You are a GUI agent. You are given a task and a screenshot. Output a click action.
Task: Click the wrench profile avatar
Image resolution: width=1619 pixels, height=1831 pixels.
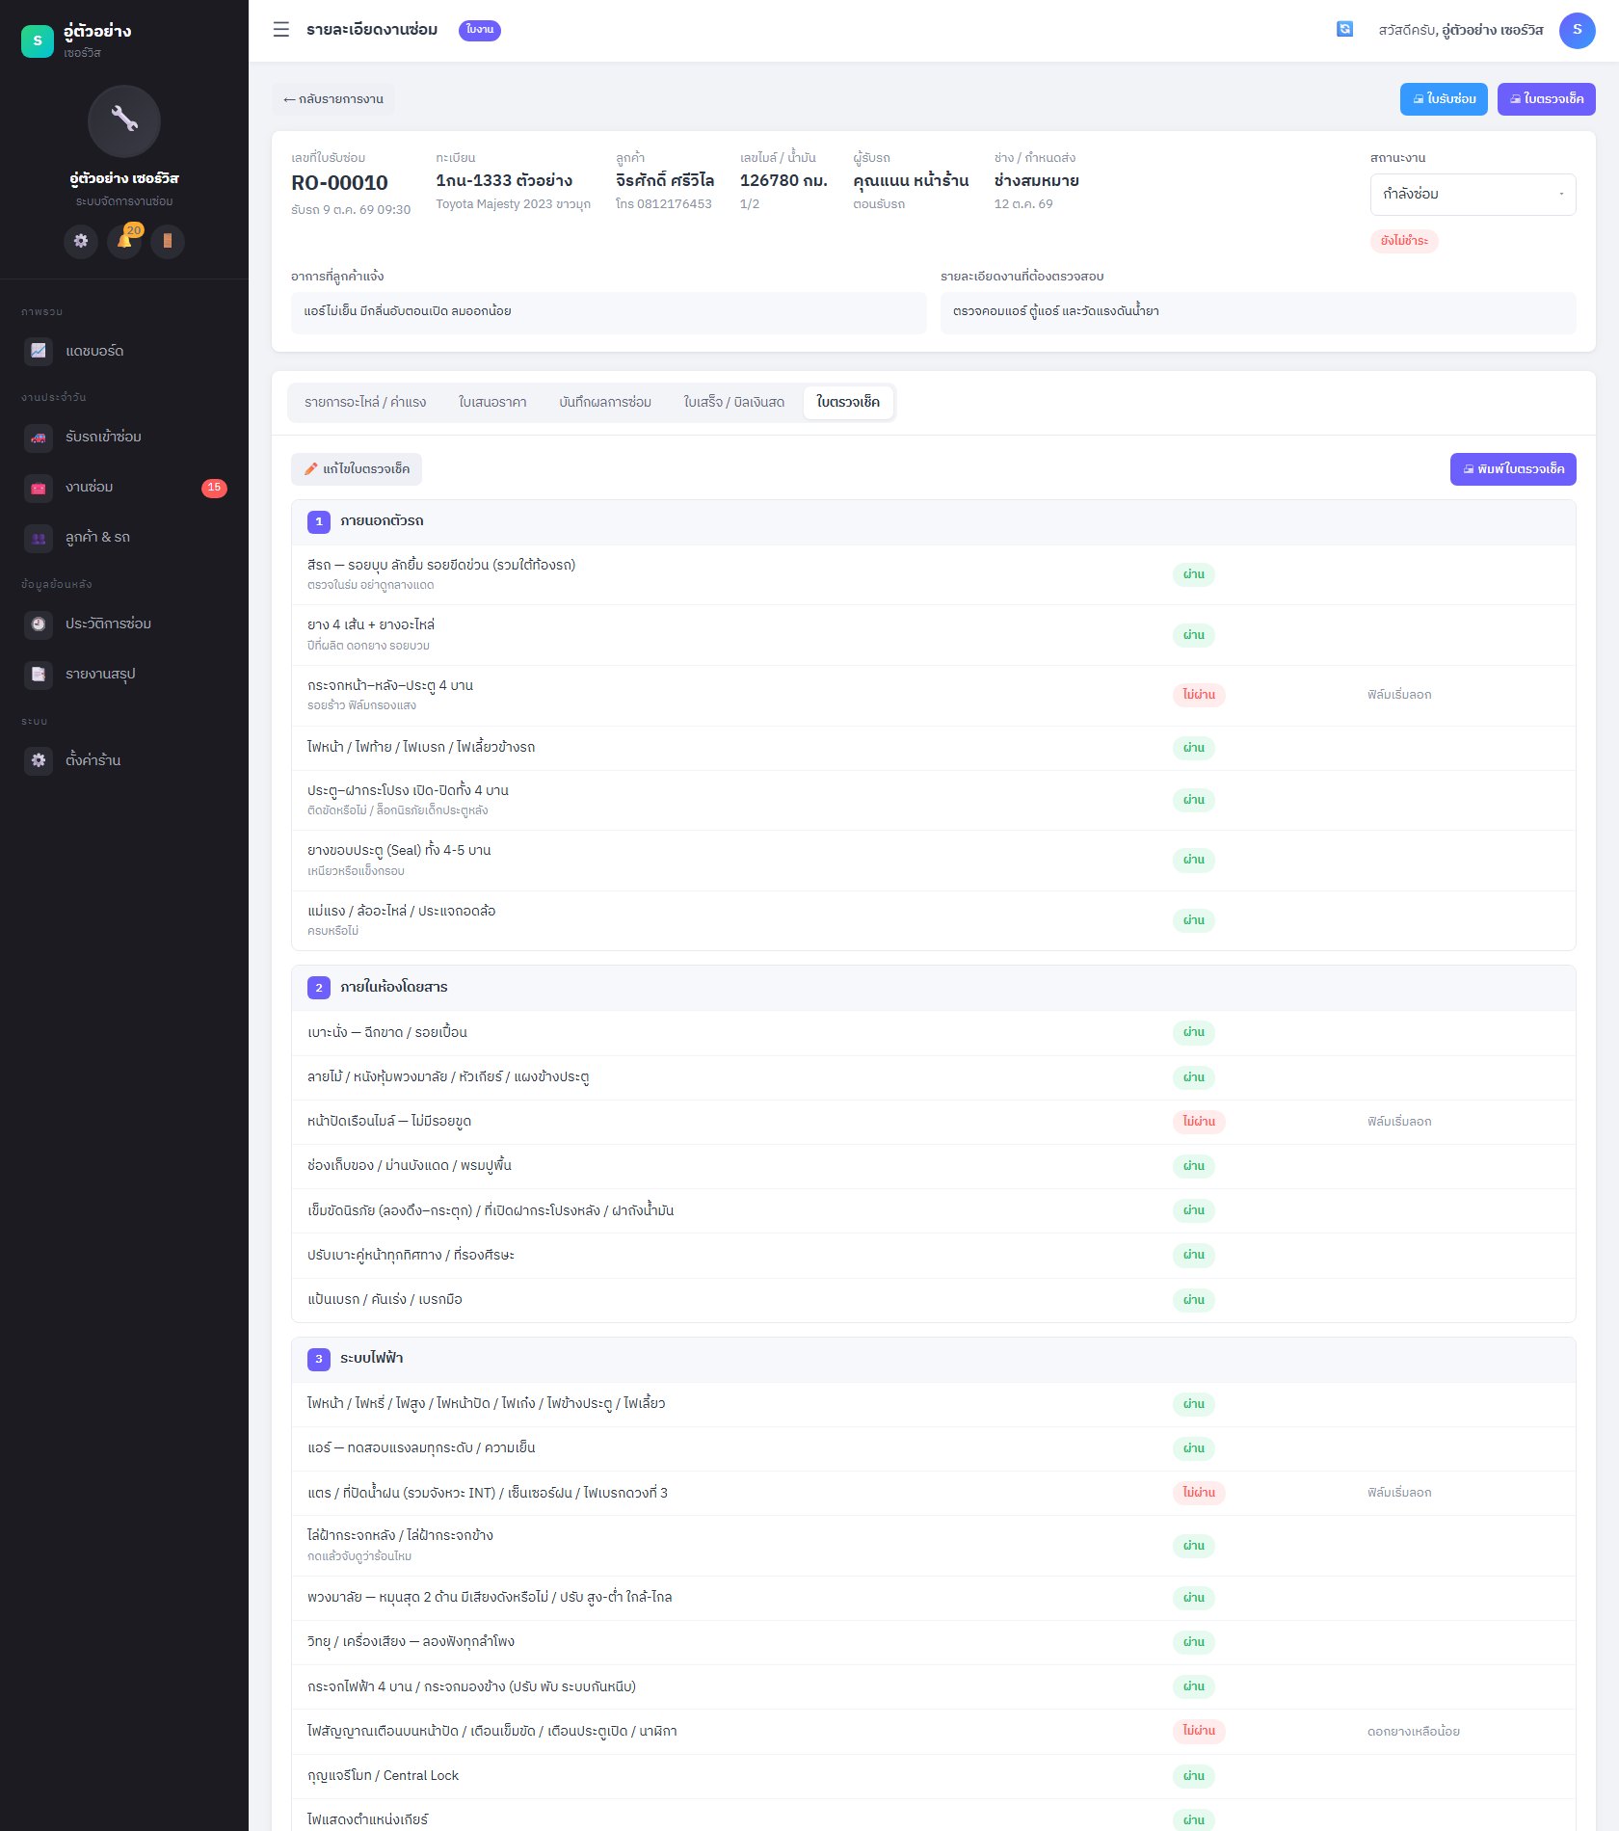124,120
